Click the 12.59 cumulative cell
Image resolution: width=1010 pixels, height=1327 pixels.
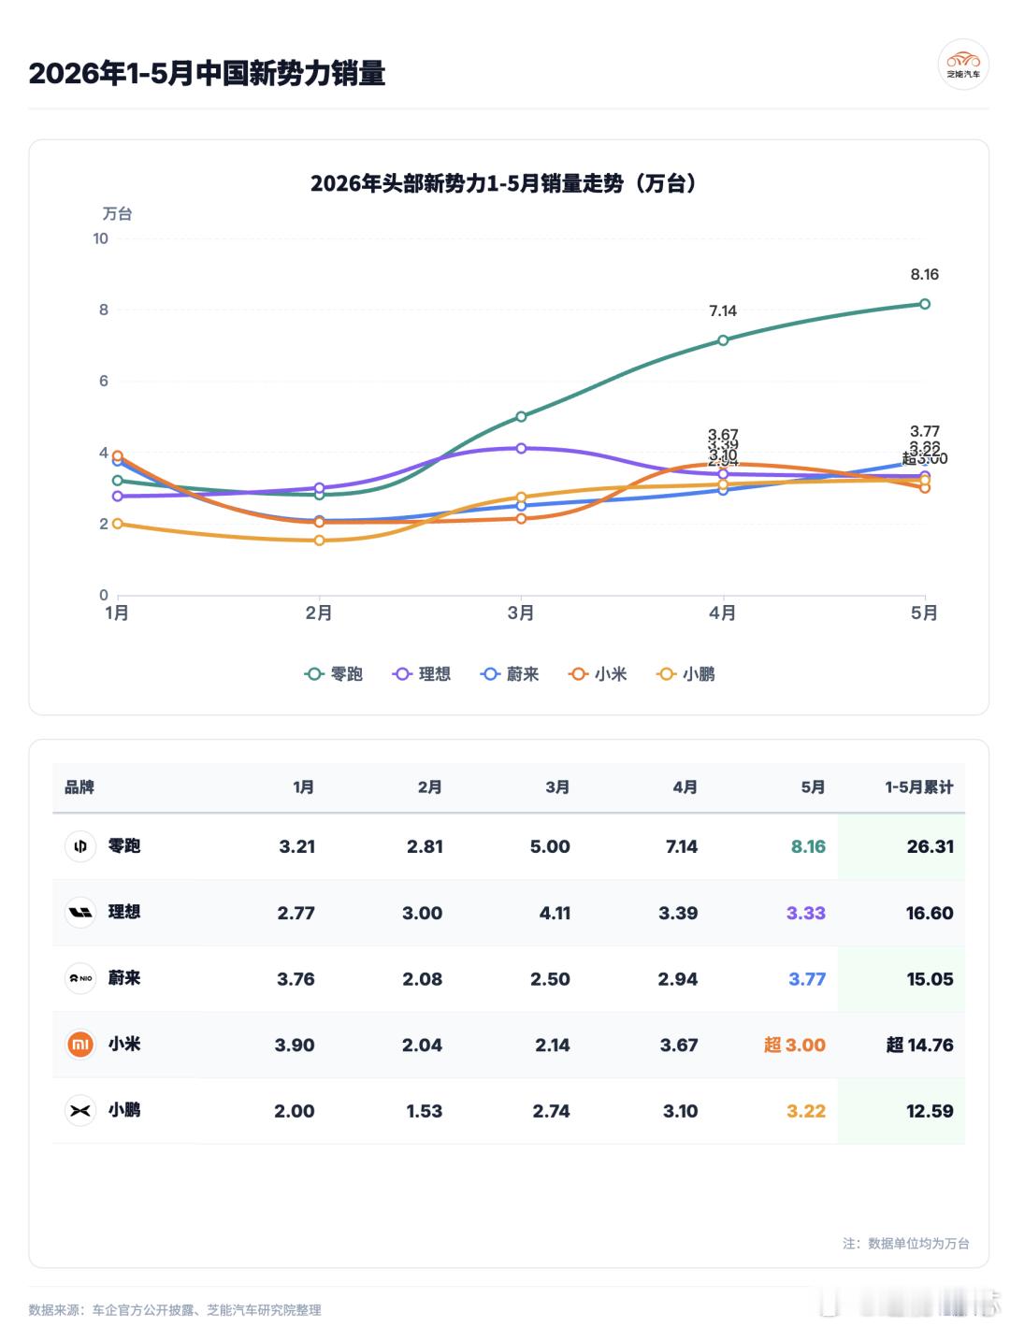coord(930,1111)
